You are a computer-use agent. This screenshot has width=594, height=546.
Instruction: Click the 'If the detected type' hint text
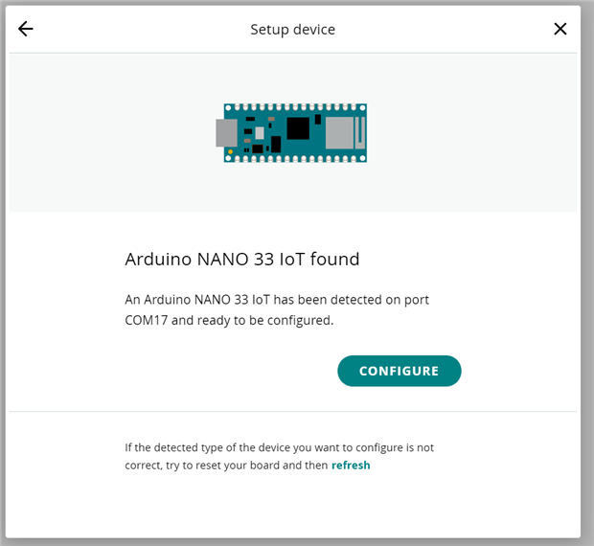click(x=279, y=456)
